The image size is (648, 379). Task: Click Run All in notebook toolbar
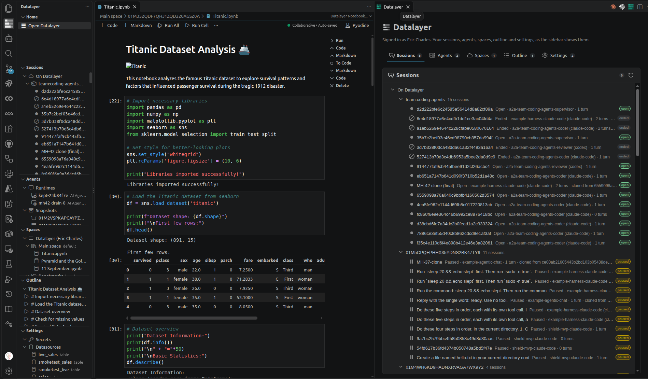[168, 25]
